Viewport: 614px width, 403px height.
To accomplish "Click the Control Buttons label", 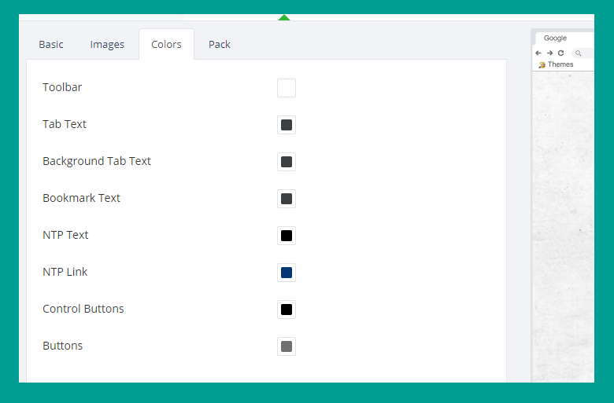I will 83,309.
